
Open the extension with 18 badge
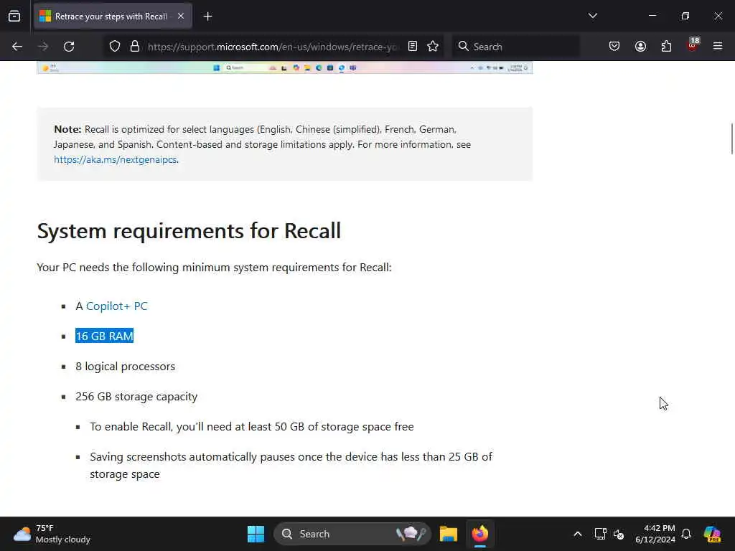click(x=693, y=45)
